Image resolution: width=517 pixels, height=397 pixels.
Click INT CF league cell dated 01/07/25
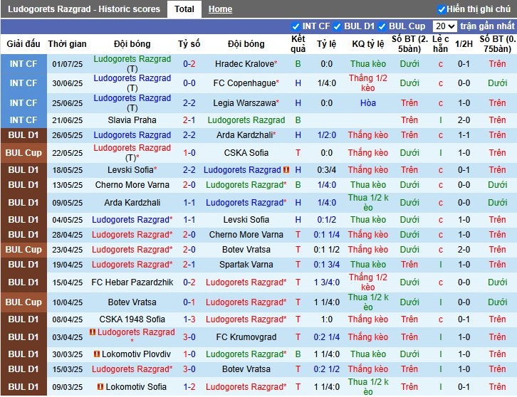coord(23,63)
